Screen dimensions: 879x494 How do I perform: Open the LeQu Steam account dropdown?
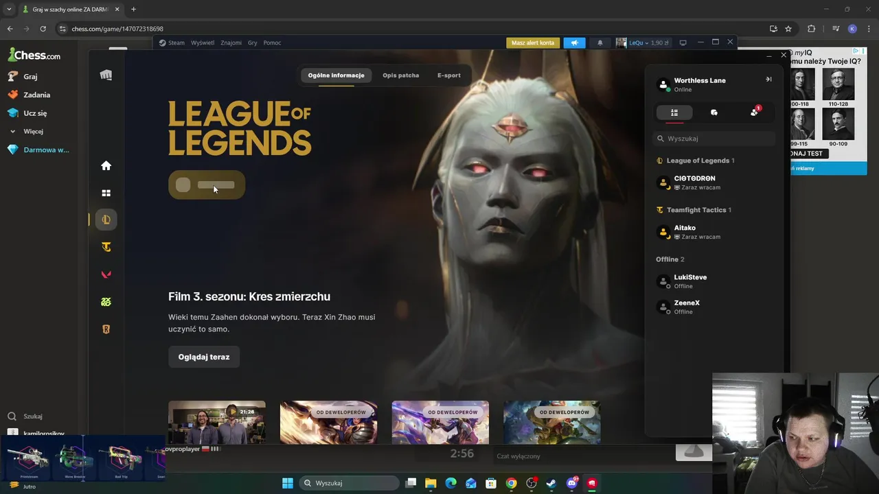click(642, 43)
